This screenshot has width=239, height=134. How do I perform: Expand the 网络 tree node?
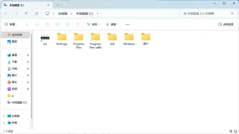[4, 123]
